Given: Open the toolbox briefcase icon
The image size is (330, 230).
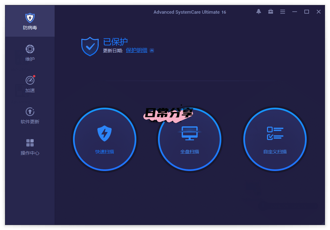Looking at the screenshot, I should pyautogui.click(x=271, y=12).
